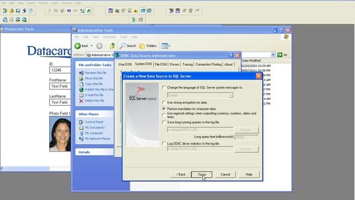Open Favorites menu in Administrative Tools
Viewport: 355px width, 200px height.
pos(109,37)
